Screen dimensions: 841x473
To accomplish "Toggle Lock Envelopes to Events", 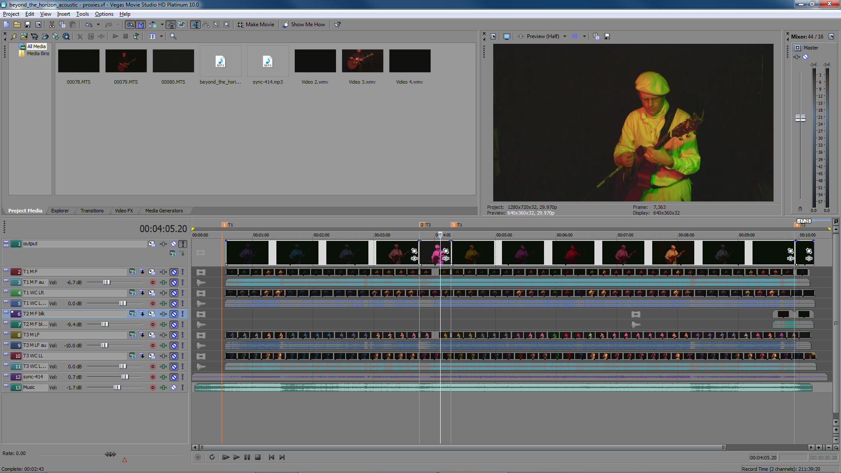I will click(x=171, y=25).
